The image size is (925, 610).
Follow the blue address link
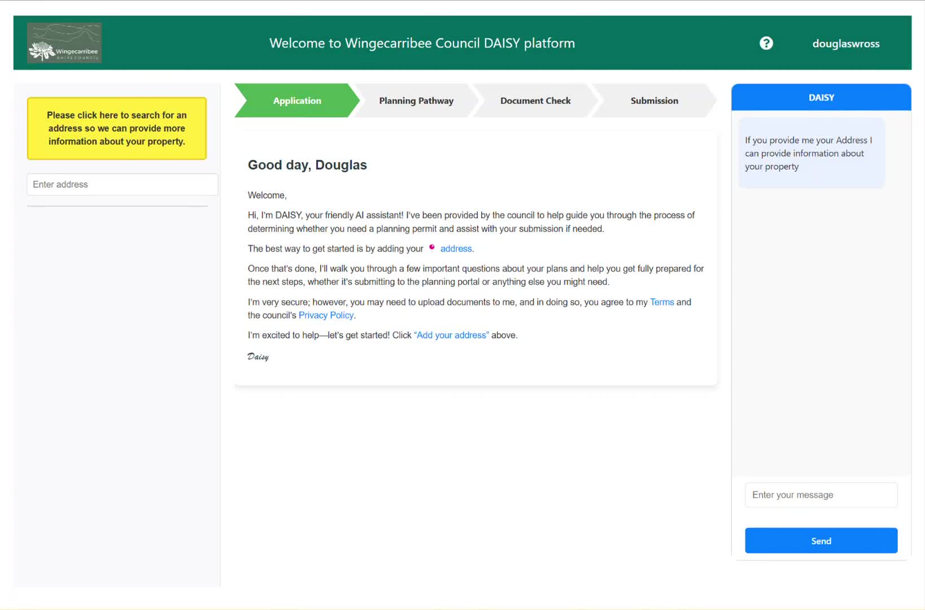point(456,249)
